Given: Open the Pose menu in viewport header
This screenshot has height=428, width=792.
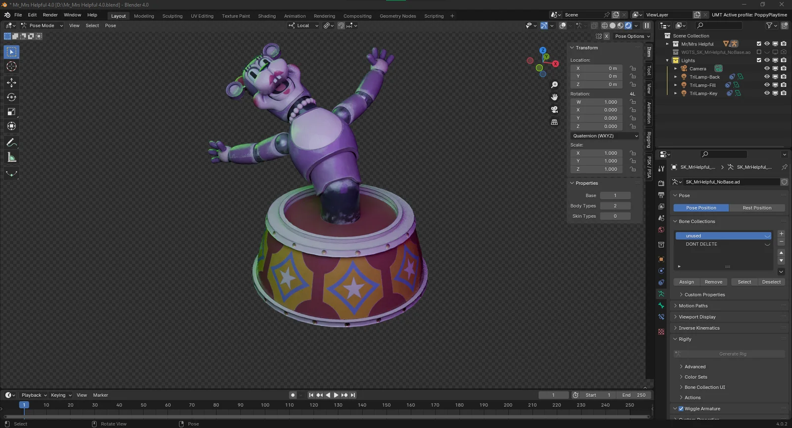Looking at the screenshot, I should pyautogui.click(x=110, y=26).
